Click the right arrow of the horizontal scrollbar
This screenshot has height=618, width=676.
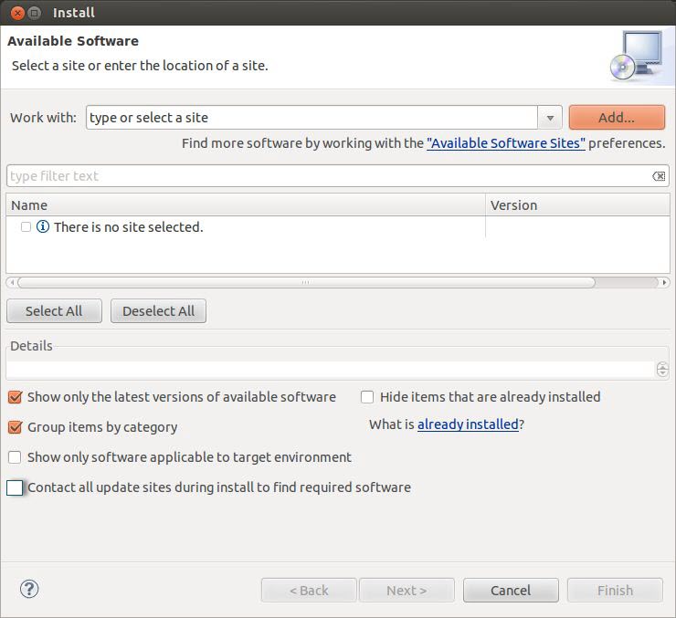coord(664,282)
